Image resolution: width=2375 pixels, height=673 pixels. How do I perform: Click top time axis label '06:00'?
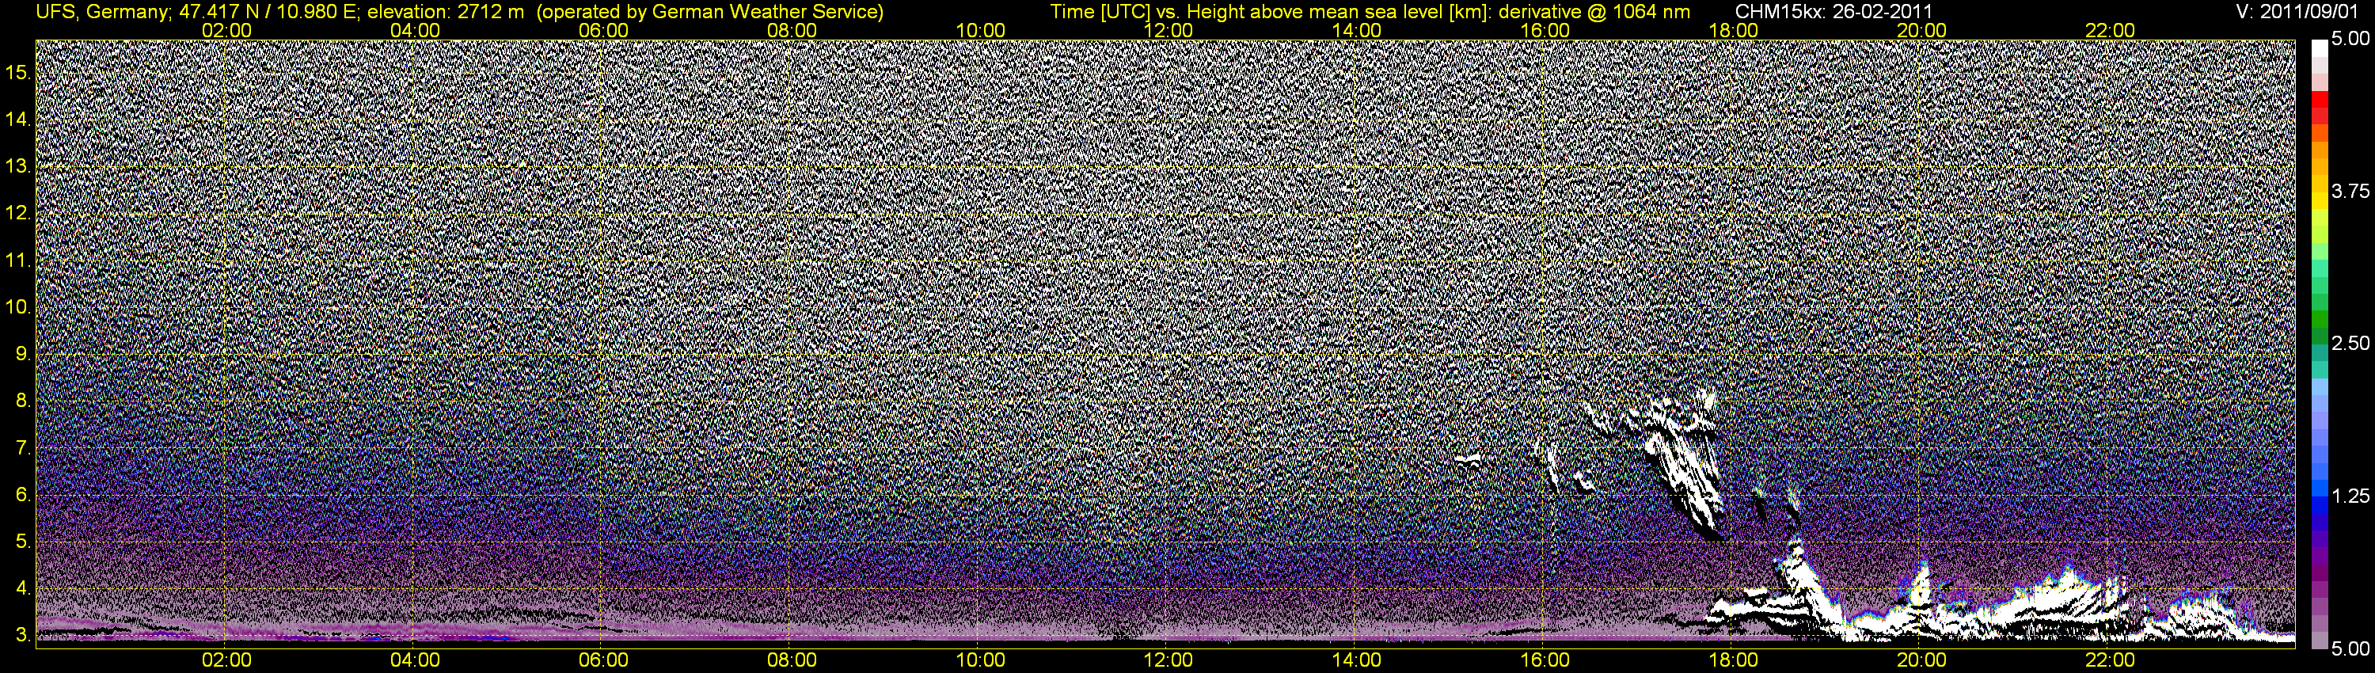[604, 30]
